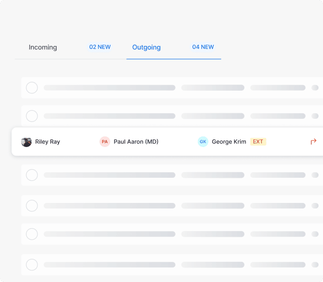Click Riley Ray's profile photo avatar
This screenshot has width=323, height=282.
[x=26, y=142]
